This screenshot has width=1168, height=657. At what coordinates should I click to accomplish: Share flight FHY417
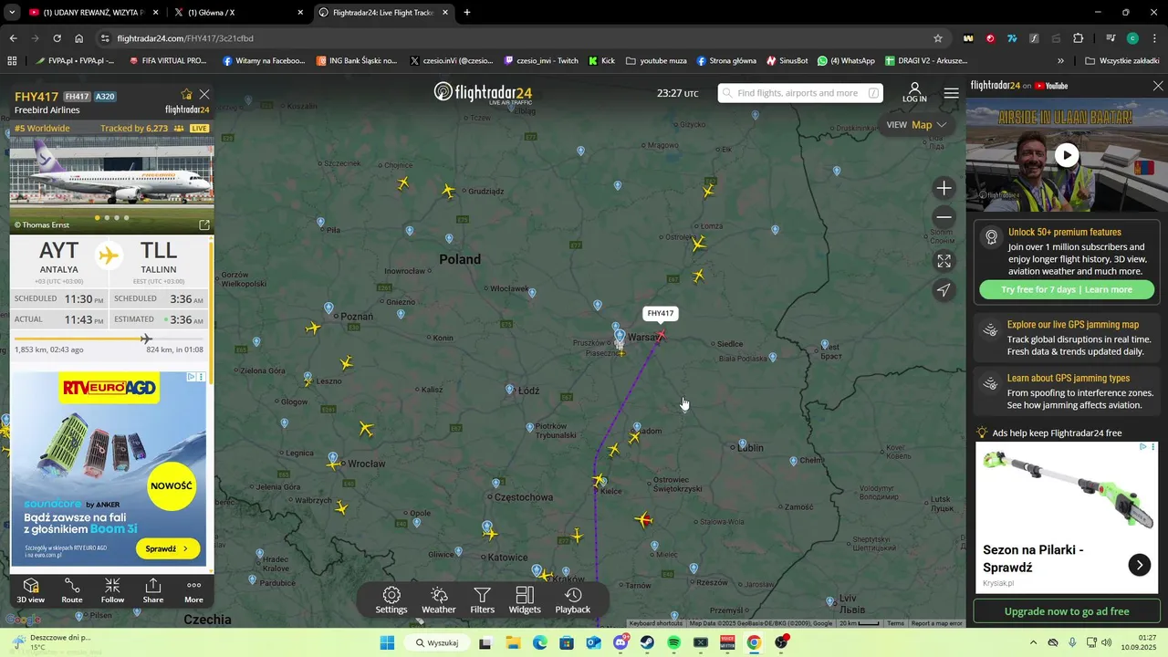click(153, 590)
